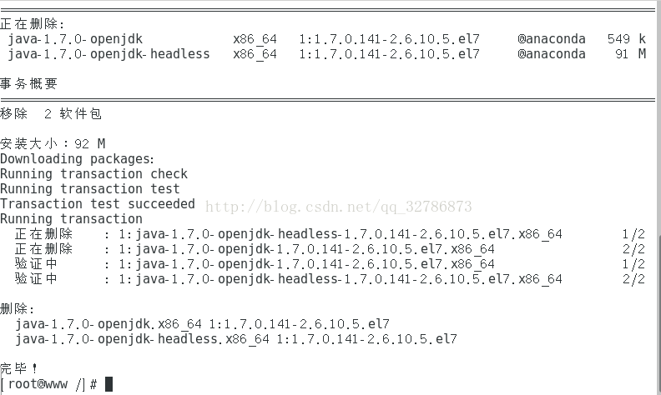Click the '删除:' removed section heading
661x395 pixels.
click(x=18, y=309)
